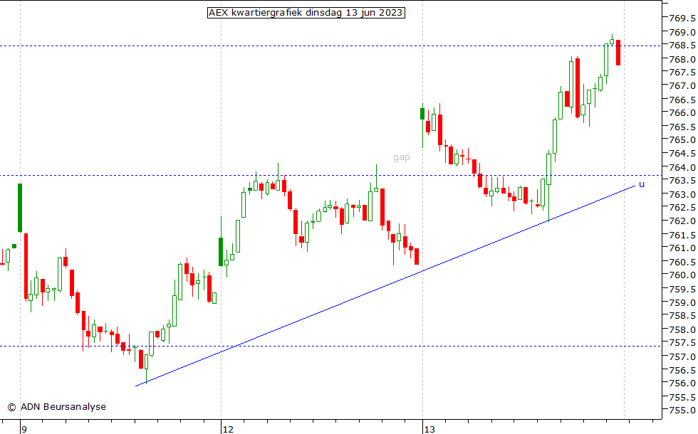
Task: Click the date label '13' on the x-axis
Action: point(429,429)
